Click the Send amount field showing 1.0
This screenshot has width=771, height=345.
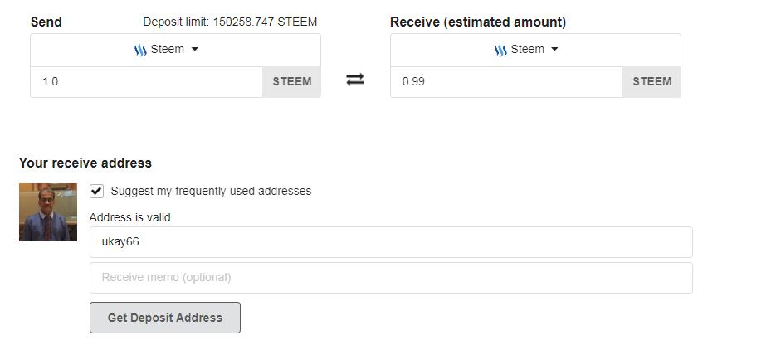tap(147, 82)
